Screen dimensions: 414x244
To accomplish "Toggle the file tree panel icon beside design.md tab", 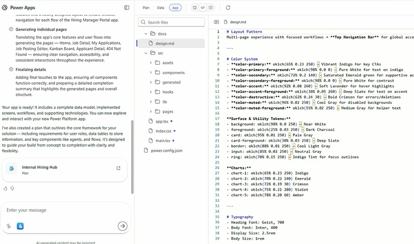I will point(216,22).
